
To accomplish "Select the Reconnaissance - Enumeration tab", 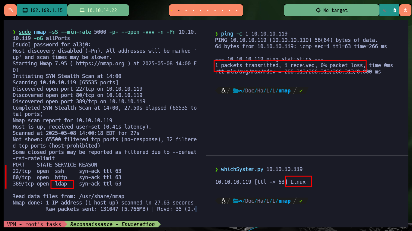I will (113, 224).
